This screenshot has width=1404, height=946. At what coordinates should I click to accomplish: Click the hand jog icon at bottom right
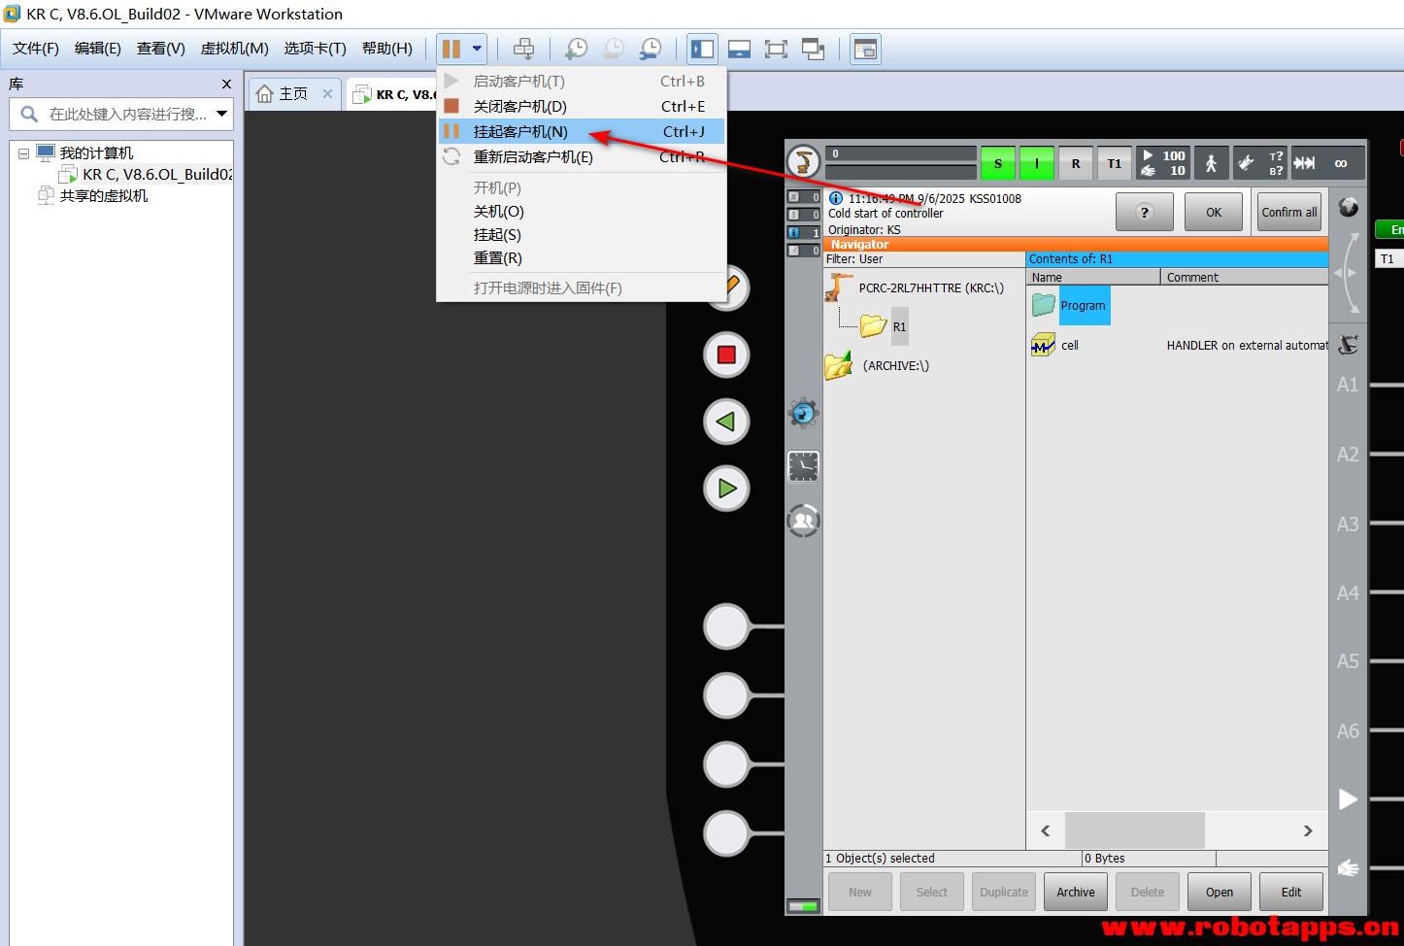tap(1348, 867)
